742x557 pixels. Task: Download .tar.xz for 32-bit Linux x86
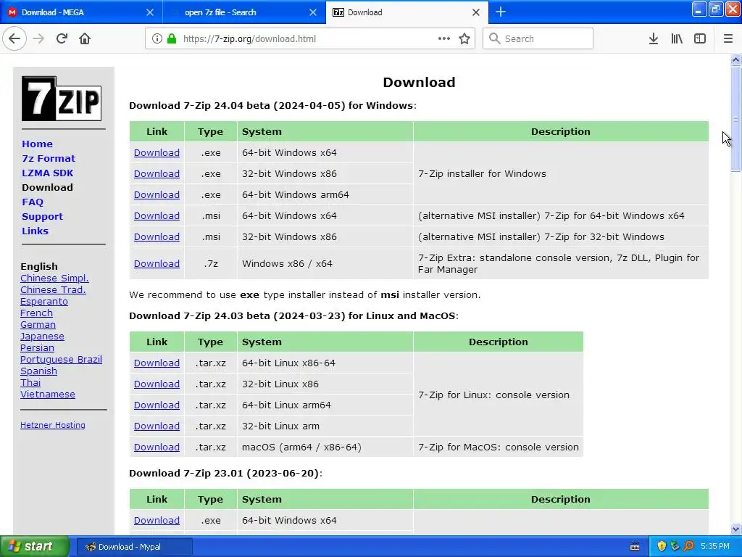click(x=157, y=384)
